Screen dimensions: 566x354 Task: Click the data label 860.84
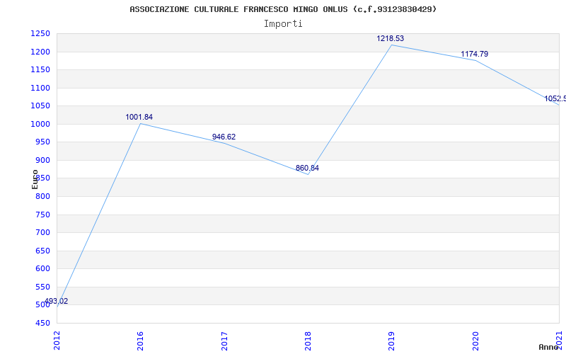pos(307,168)
